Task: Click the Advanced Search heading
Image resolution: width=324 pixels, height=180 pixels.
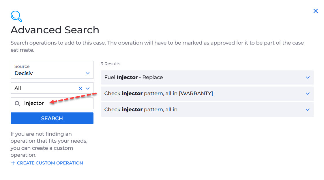Action: 55,30
